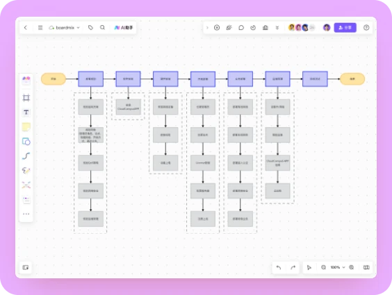Show additional collaborators count badge
Screen dimensions: 392x295
[312, 28]
